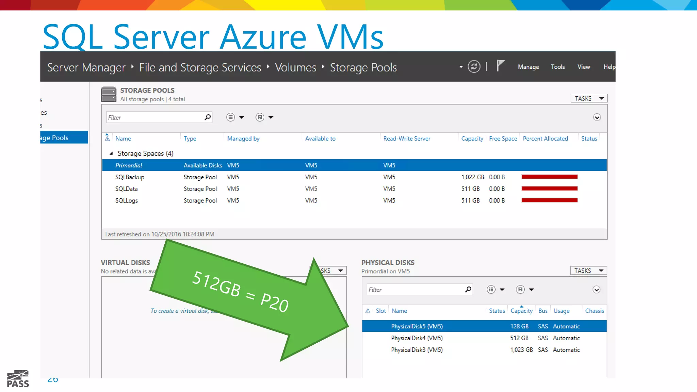This screenshot has height=392, width=697.
Task: Click the list view options icon for Physical Disks
Action: [491, 290]
